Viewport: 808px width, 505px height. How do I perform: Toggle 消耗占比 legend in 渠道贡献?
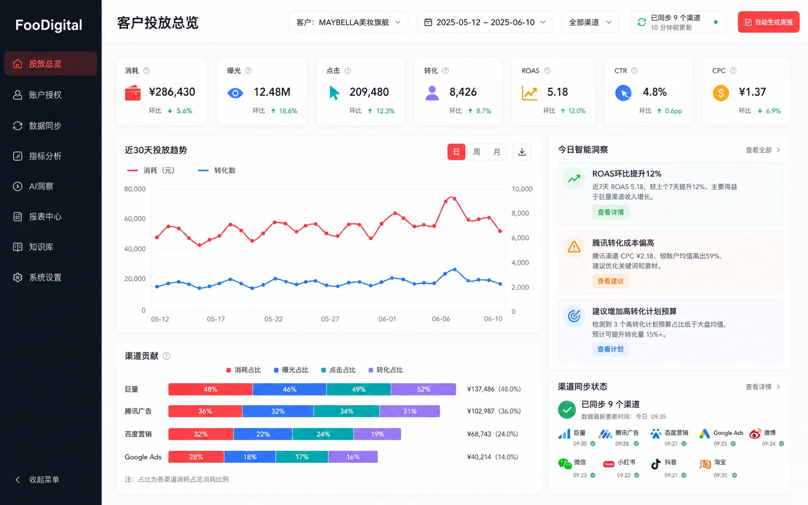pyautogui.click(x=244, y=370)
